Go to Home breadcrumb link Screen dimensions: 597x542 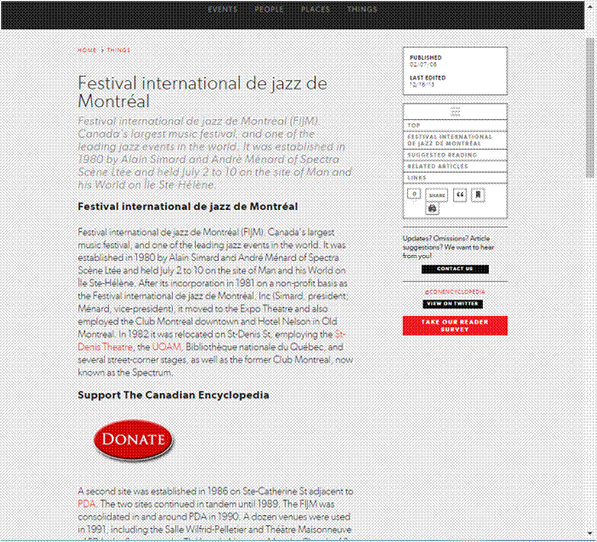pyautogui.click(x=86, y=50)
